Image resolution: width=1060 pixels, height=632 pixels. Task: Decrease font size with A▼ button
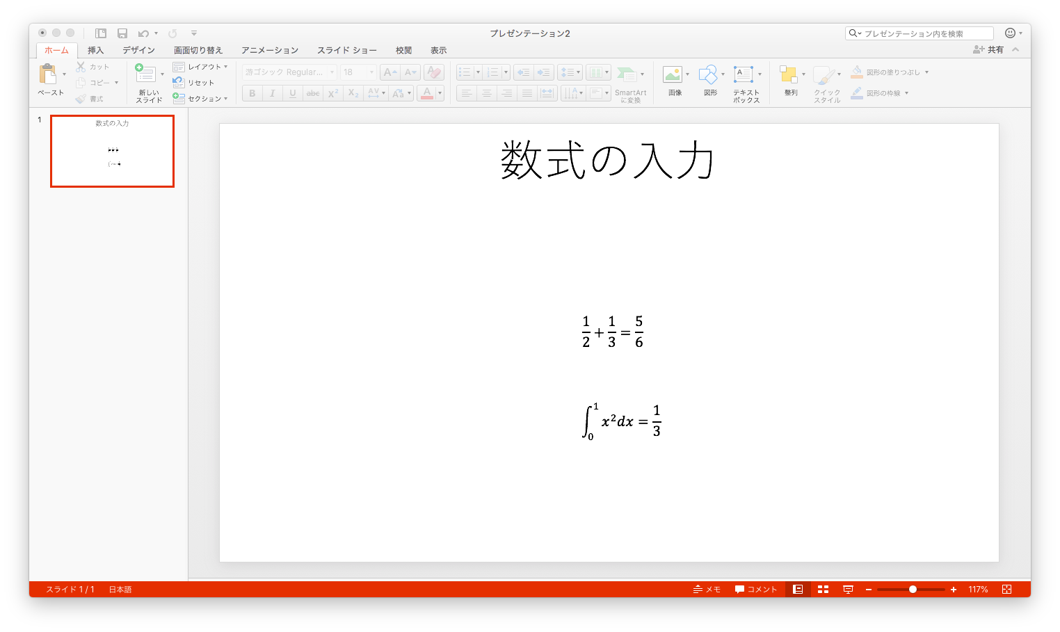[410, 72]
